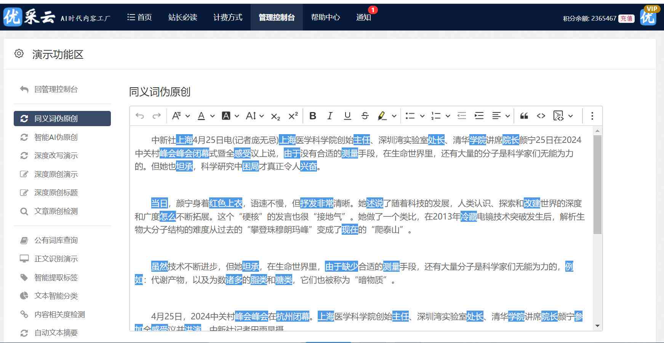Click the gear icon beside 演示功能区
Viewport: 664px width, 343px height.
[19, 54]
